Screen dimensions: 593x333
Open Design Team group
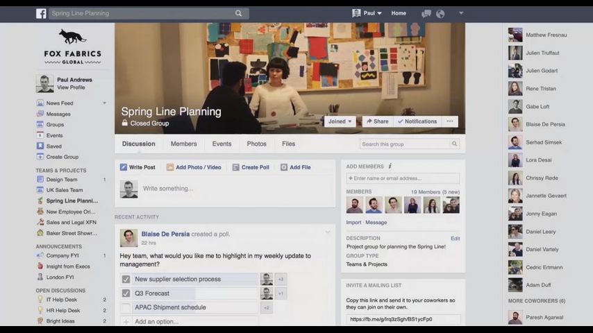[61, 180]
